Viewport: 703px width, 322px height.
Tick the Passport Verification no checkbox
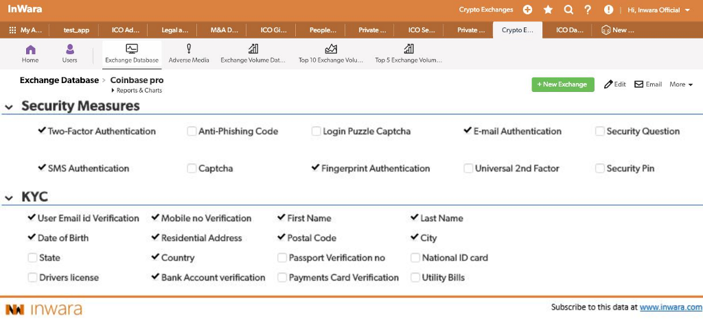coord(282,258)
